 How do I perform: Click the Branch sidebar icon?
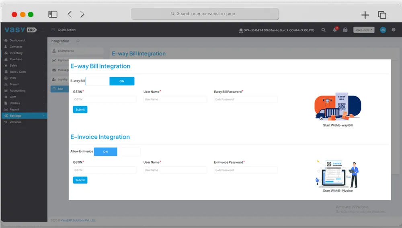pyautogui.click(x=6, y=84)
